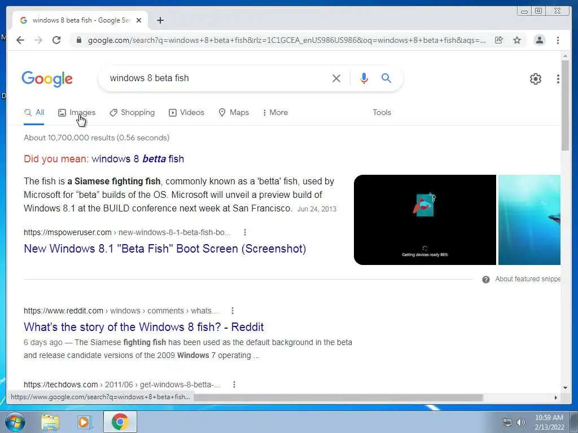This screenshot has width=578, height=433.
Task: Switch to Shopping results
Action: click(132, 113)
